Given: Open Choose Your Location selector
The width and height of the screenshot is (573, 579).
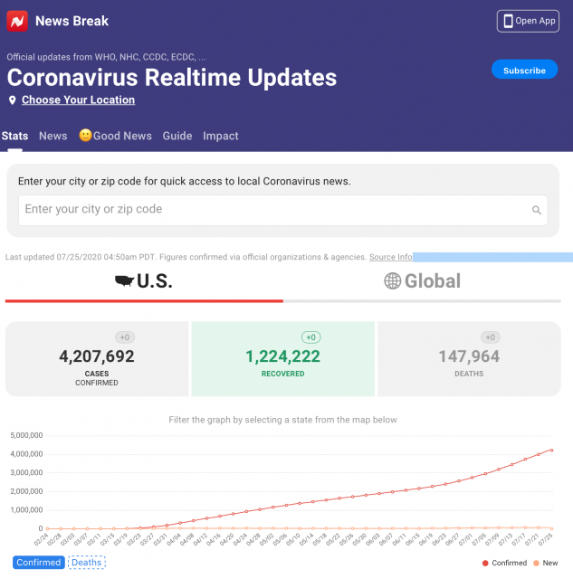Looking at the screenshot, I should (x=78, y=100).
